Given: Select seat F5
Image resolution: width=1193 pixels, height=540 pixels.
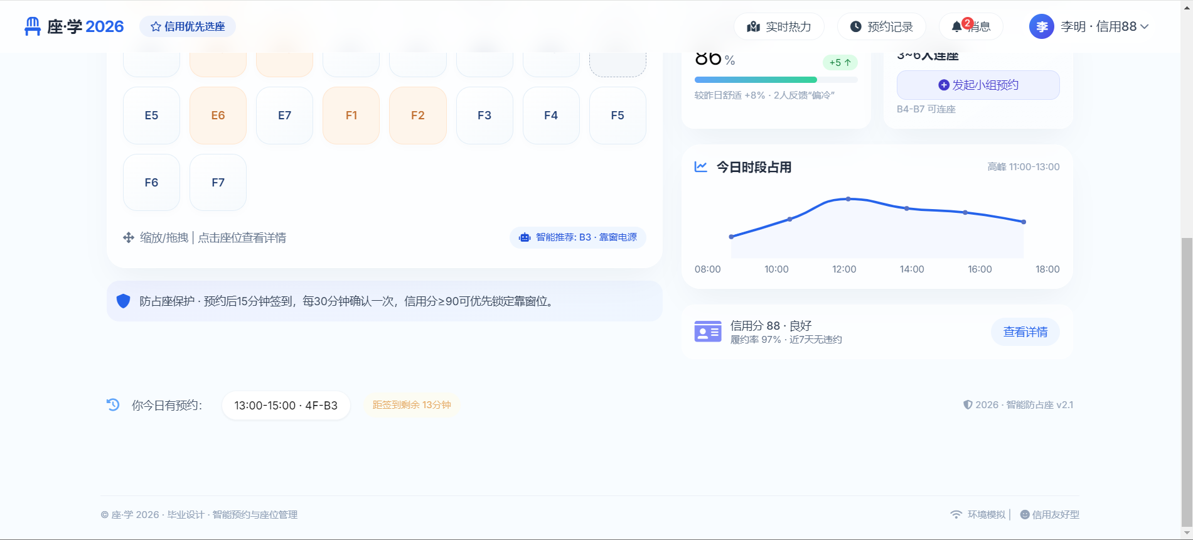Looking at the screenshot, I should tap(618, 116).
